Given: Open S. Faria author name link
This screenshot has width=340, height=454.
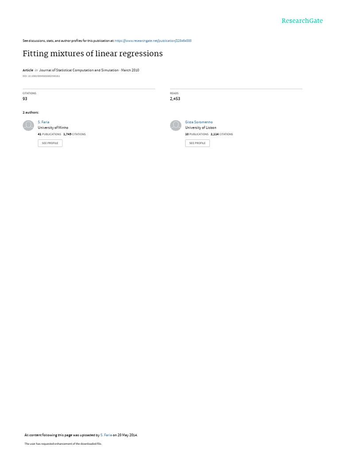Looking at the screenshot, I should click(x=43, y=122).
